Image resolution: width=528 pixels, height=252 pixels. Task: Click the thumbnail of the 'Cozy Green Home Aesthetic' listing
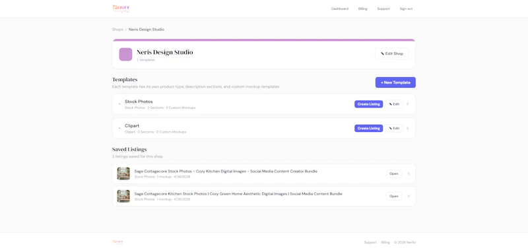tap(123, 196)
